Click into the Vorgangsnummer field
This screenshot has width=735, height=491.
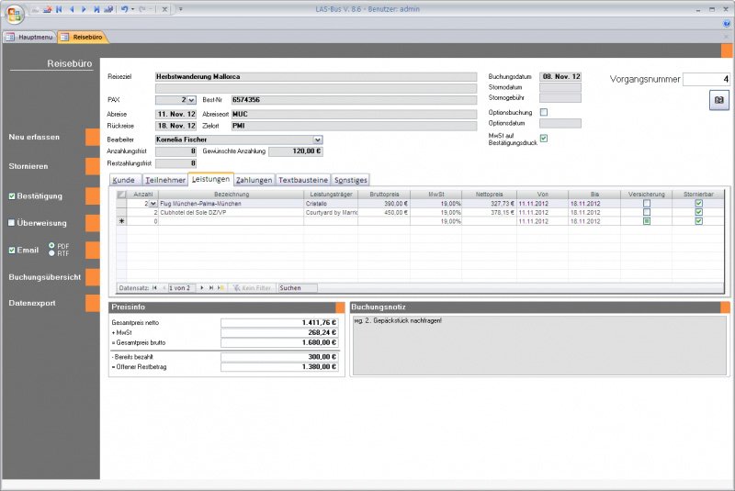coord(706,79)
